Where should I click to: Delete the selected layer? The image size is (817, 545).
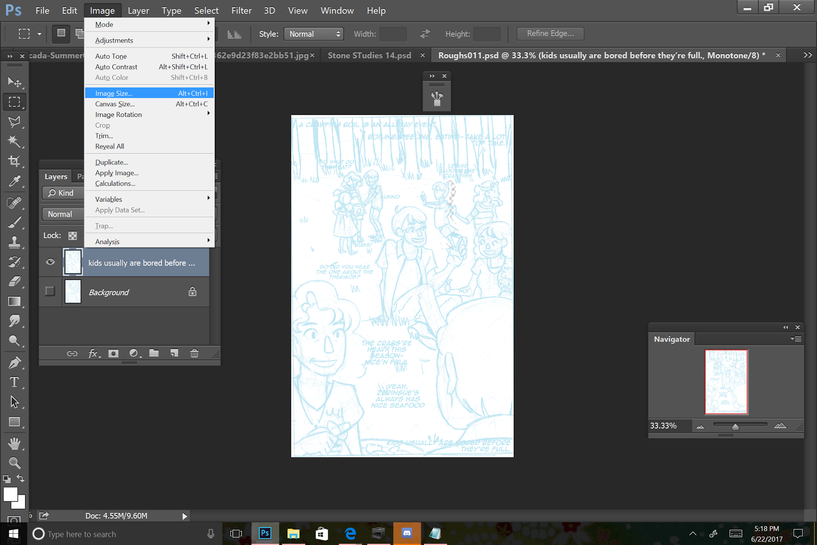coord(195,353)
